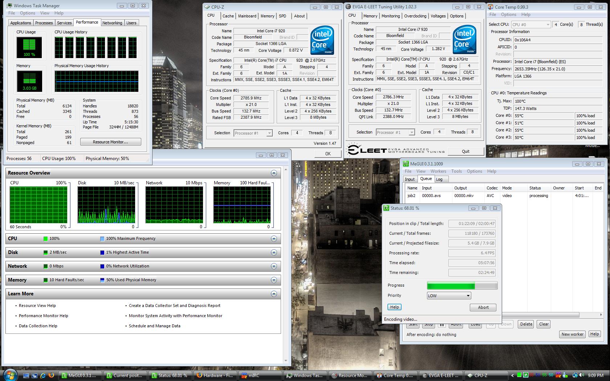Click Intel Core i7 logo in E-LEET
The image size is (610, 381).
click(x=464, y=40)
